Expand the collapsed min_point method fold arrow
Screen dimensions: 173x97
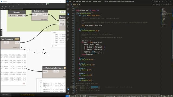75,80
